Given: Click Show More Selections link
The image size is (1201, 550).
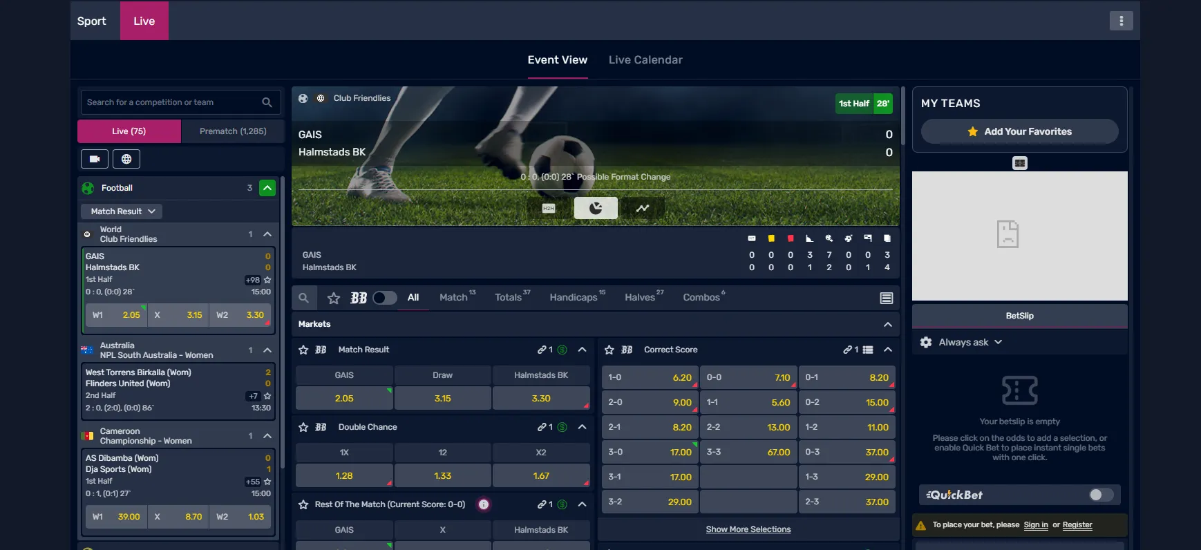Looking at the screenshot, I should click(748, 529).
